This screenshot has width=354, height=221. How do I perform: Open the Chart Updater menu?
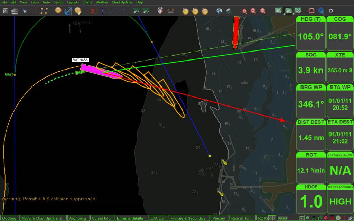point(122,2)
